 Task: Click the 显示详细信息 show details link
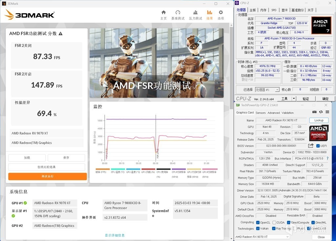[115, 235]
